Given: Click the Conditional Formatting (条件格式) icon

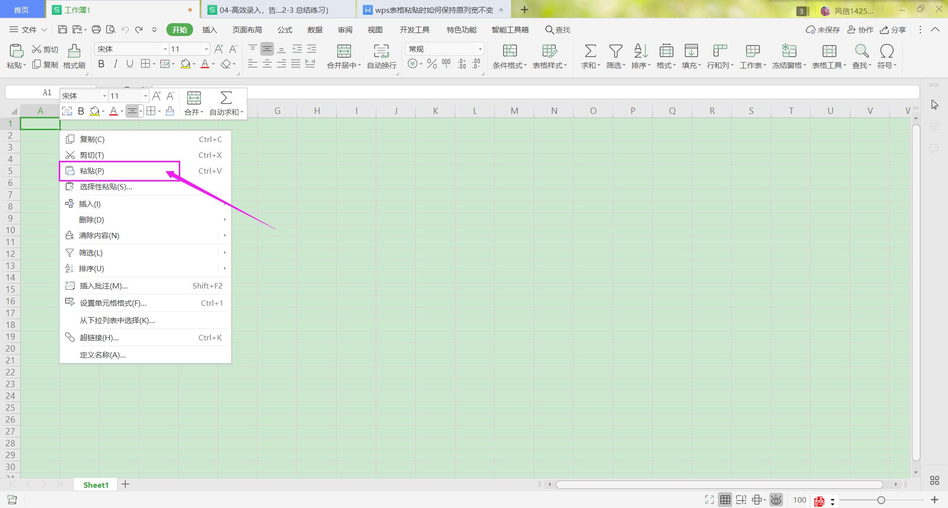Looking at the screenshot, I should pos(510,51).
